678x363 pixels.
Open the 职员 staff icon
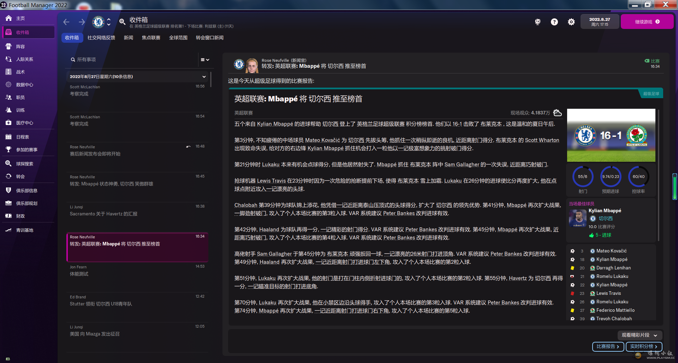[x=8, y=97]
